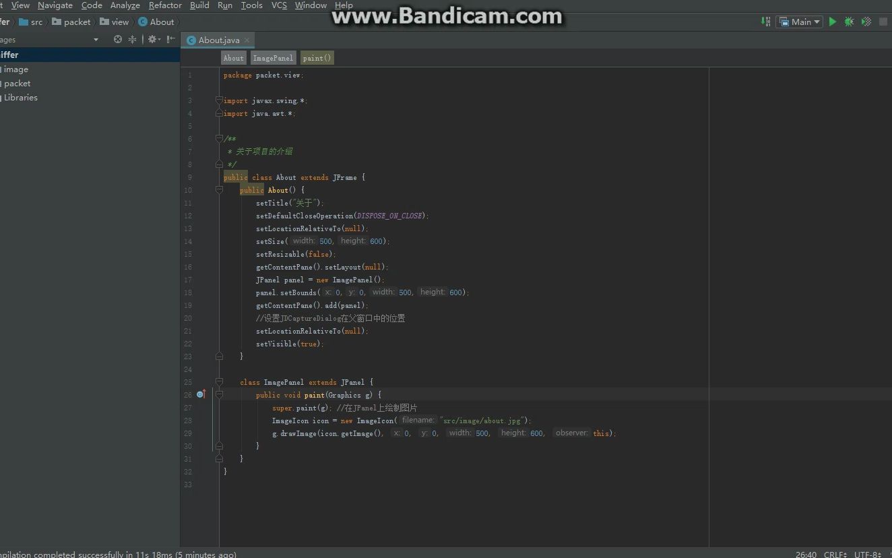Select Libraries in the project tree
This screenshot has height=558, width=892.
click(x=20, y=98)
